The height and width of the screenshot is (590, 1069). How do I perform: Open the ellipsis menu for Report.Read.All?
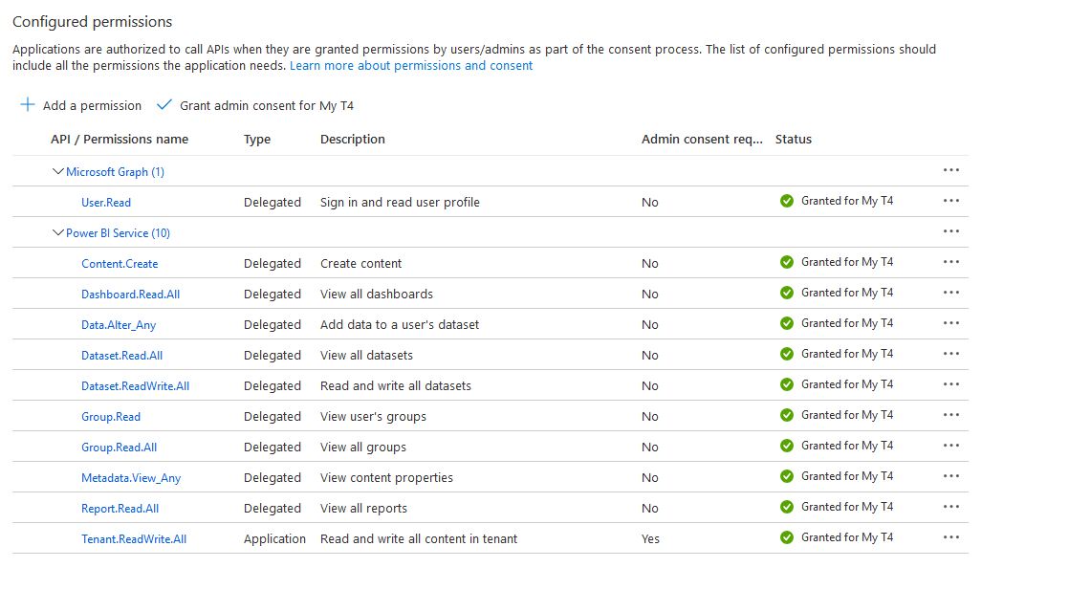tap(950, 506)
